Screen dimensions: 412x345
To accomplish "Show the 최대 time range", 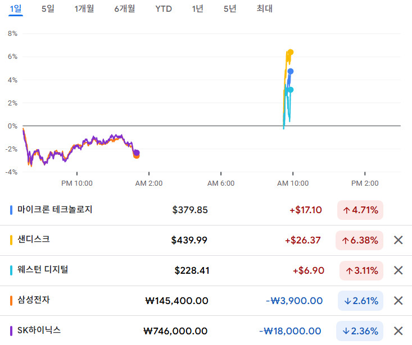I will pyautogui.click(x=264, y=9).
